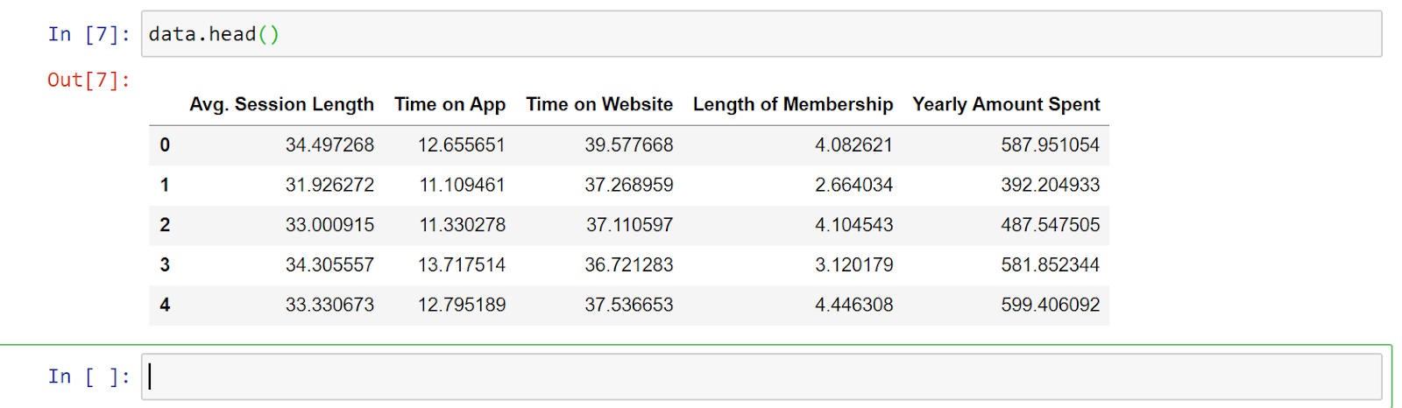Viewport: 1402px width, 408px height.
Task: Click value 587.951054 in the table
Action: [x=1050, y=145]
